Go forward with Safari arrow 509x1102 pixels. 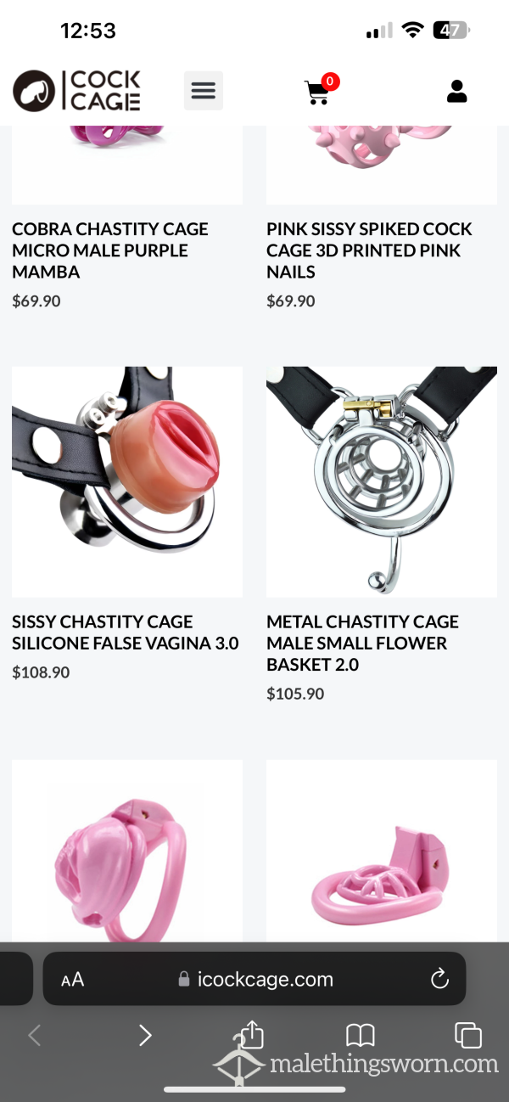pyautogui.click(x=145, y=1035)
